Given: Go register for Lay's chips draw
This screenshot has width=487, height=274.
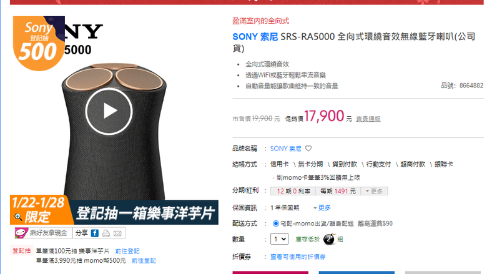Looking at the screenshot, I should pos(127,251).
